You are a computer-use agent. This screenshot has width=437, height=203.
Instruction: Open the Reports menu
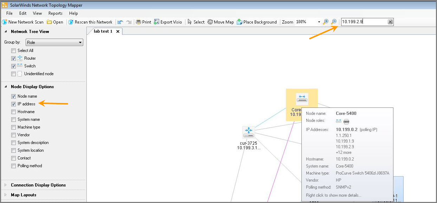click(x=56, y=13)
